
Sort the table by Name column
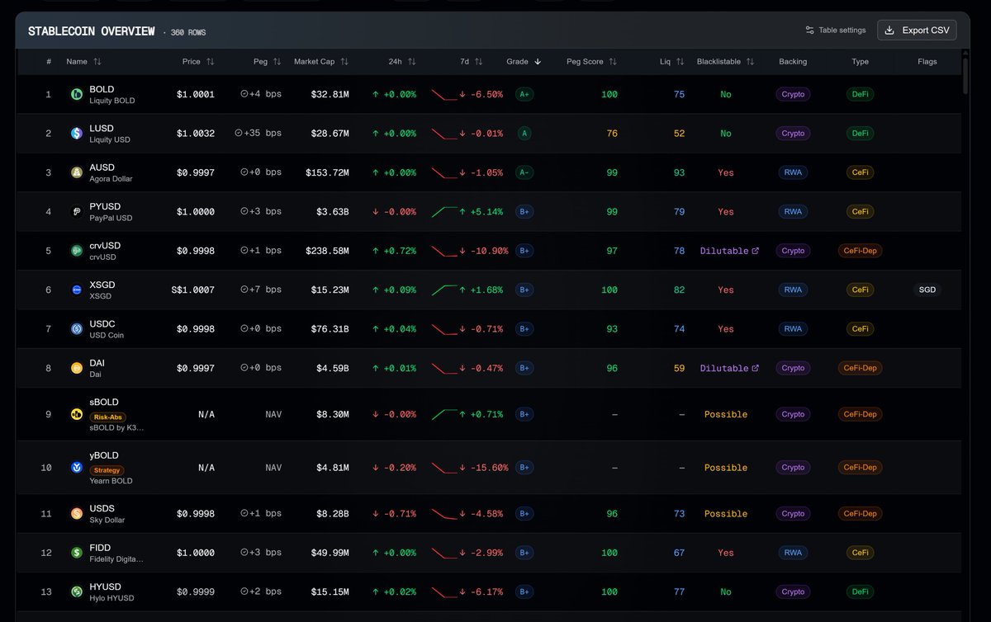83,62
